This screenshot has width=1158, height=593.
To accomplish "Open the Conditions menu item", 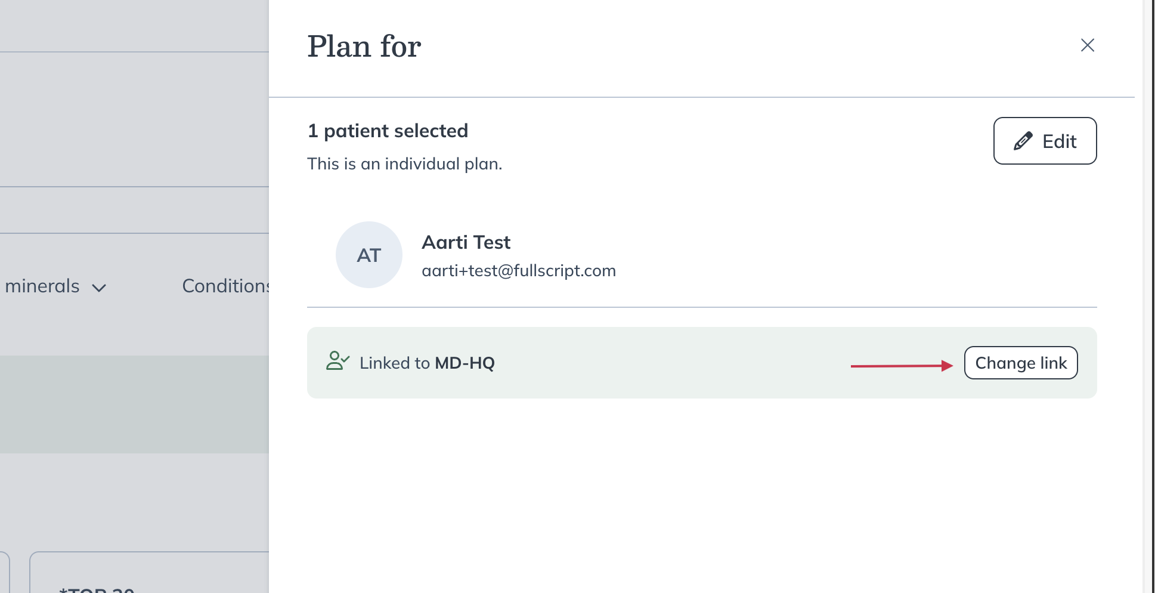I will pyautogui.click(x=225, y=286).
